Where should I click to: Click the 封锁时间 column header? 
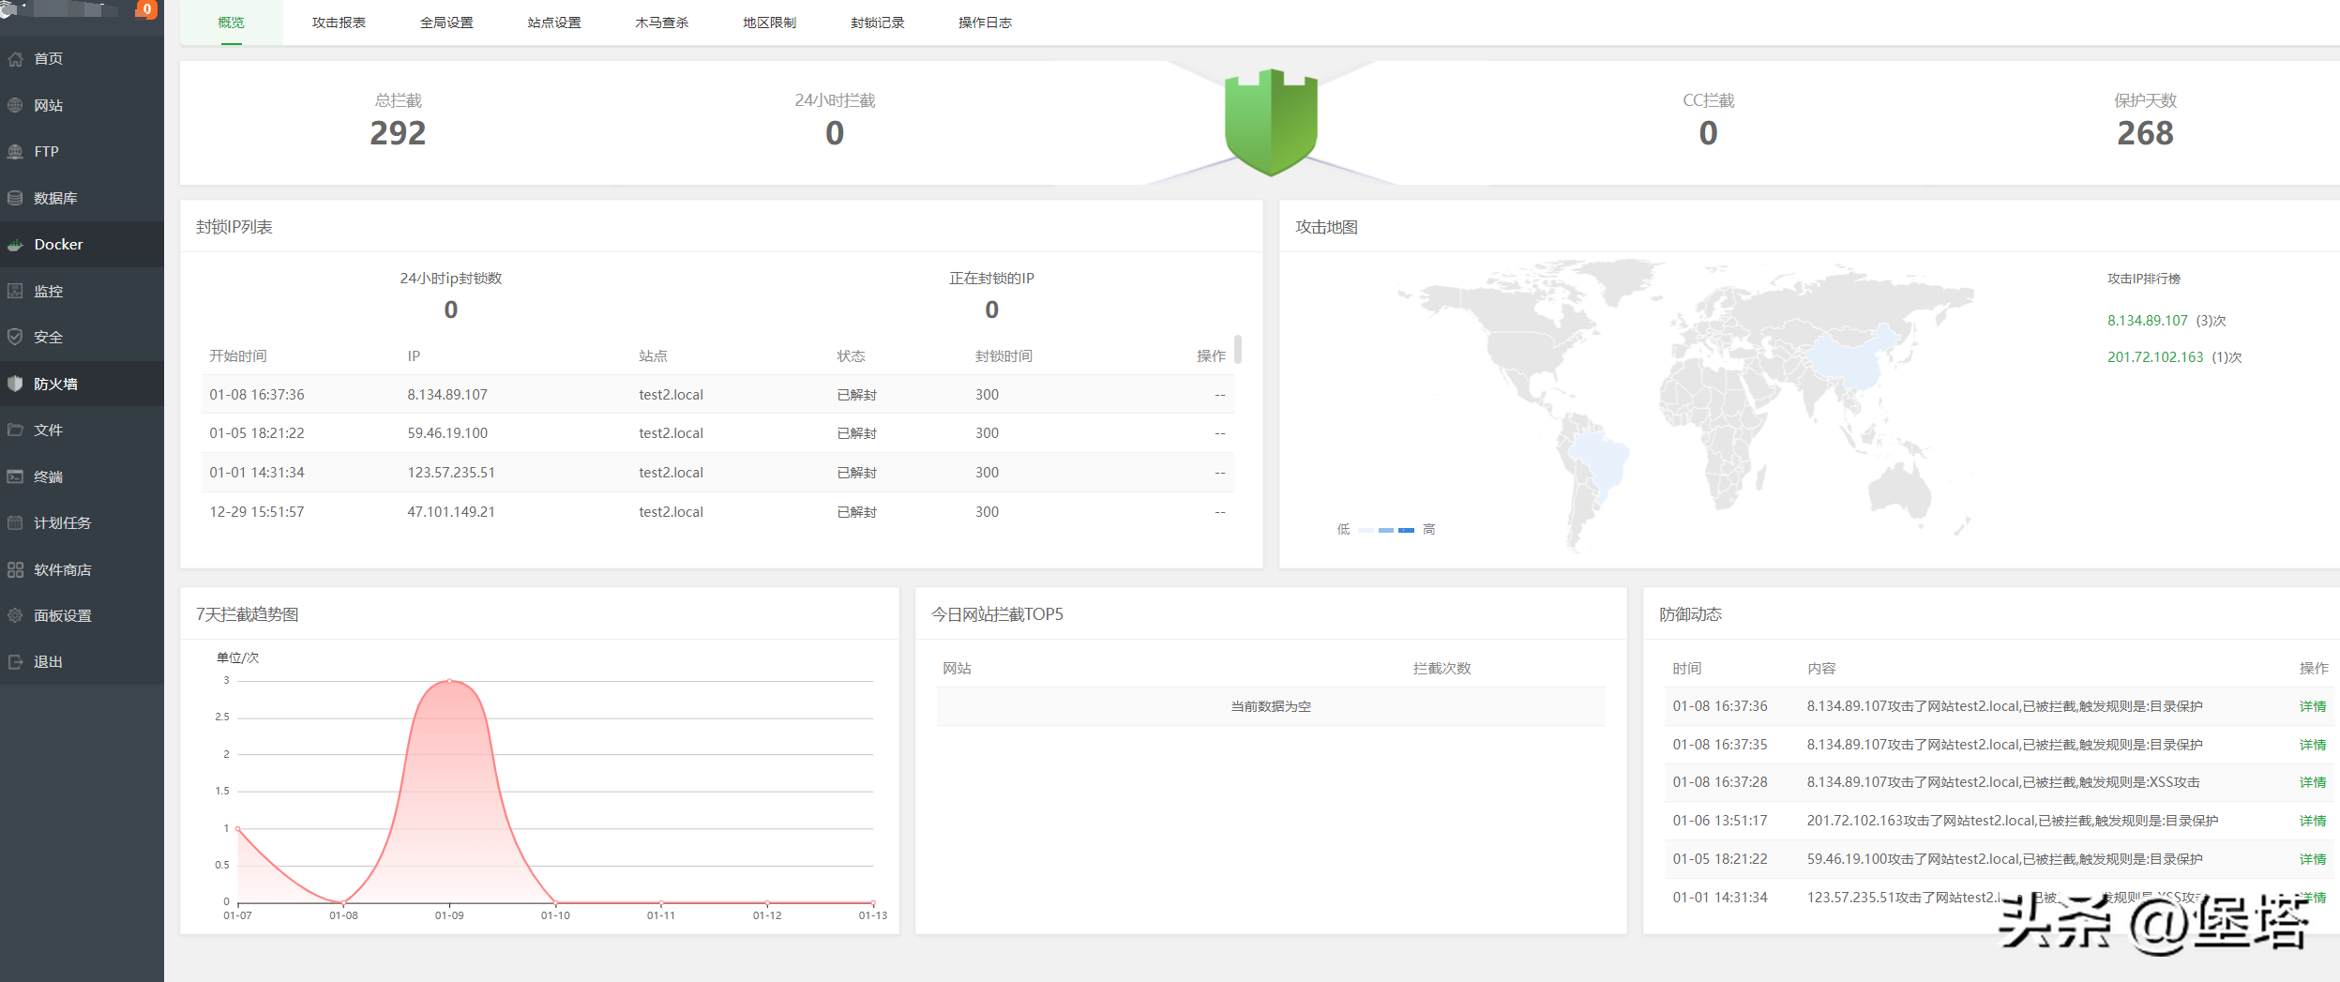[x=1004, y=356]
